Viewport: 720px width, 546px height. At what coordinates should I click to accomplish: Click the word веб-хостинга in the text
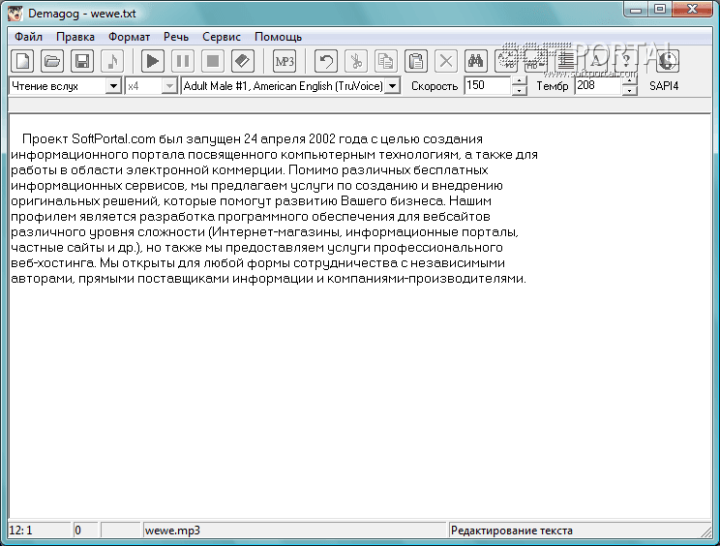(53, 262)
